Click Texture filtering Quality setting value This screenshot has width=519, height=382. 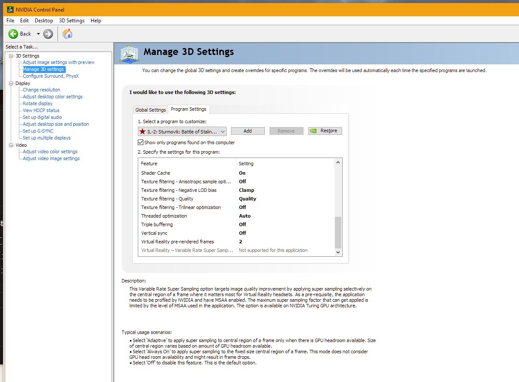pos(248,199)
